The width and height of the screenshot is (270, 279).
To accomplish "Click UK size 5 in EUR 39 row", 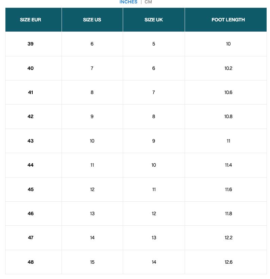I will point(154,44).
